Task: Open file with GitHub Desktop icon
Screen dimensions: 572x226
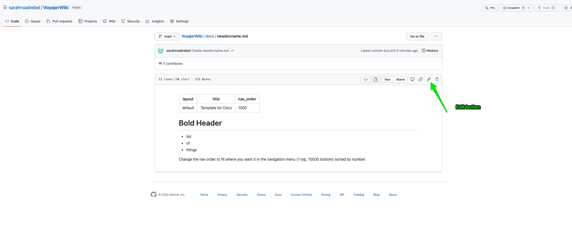Action: [412, 79]
